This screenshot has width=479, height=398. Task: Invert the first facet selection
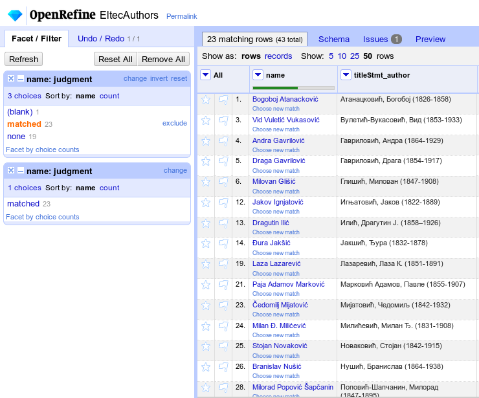coord(159,78)
